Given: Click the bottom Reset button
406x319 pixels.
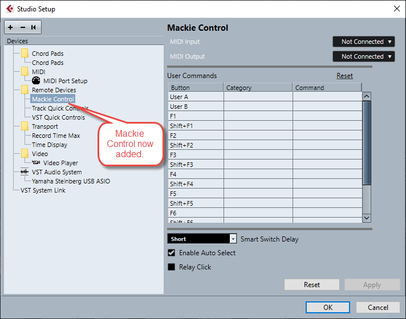Looking at the screenshot, I should tap(312, 285).
